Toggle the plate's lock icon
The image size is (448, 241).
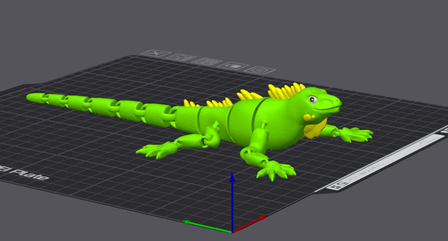click(x=233, y=66)
